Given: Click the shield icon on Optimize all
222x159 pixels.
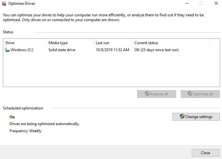Looking at the screenshot, I should point(190,94).
